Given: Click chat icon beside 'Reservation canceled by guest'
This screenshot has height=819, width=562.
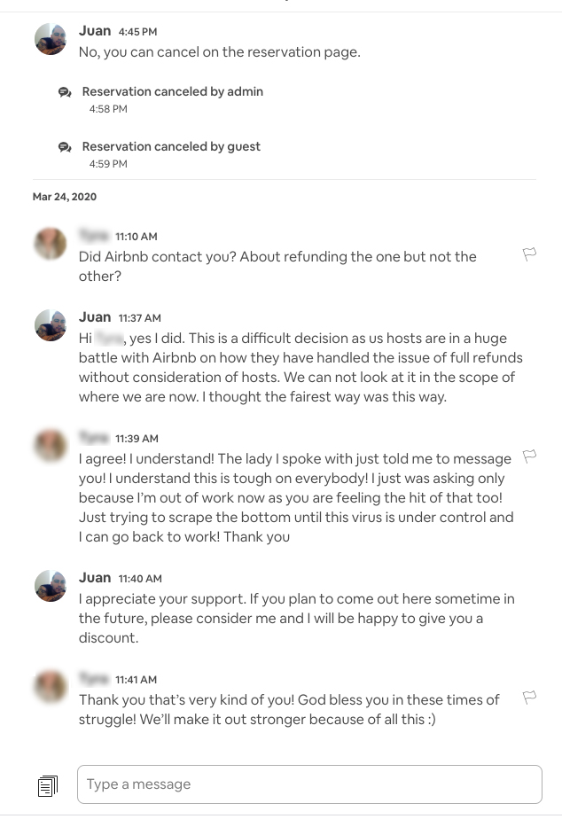Looking at the screenshot, I should [x=65, y=147].
